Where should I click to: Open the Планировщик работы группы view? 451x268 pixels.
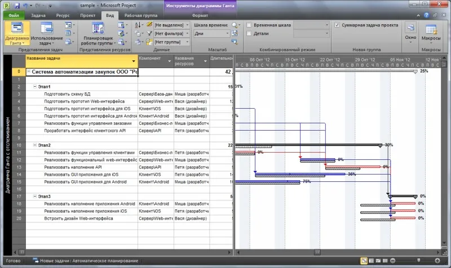coord(98,33)
